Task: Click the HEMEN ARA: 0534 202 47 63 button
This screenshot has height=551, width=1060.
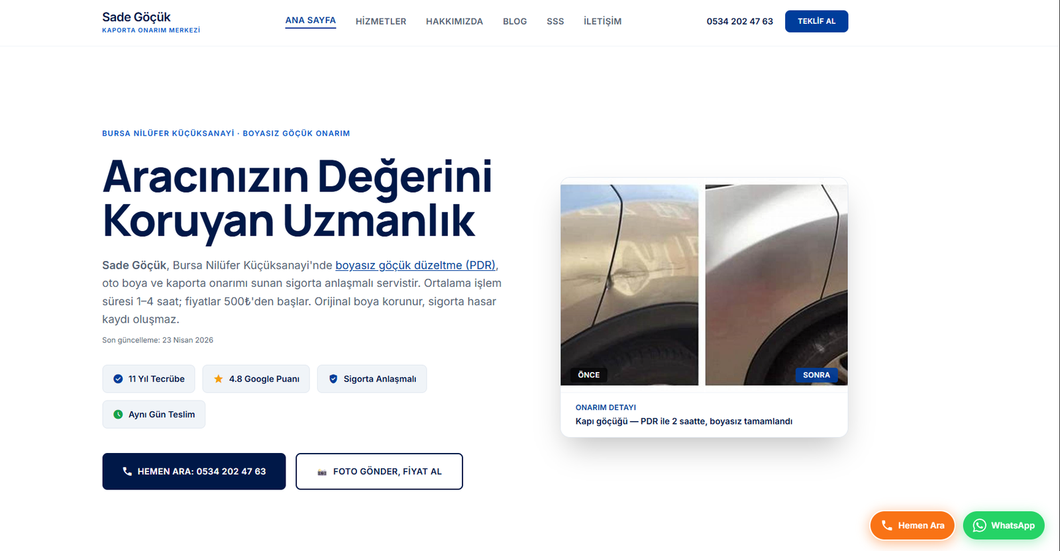Action: point(194,472)
